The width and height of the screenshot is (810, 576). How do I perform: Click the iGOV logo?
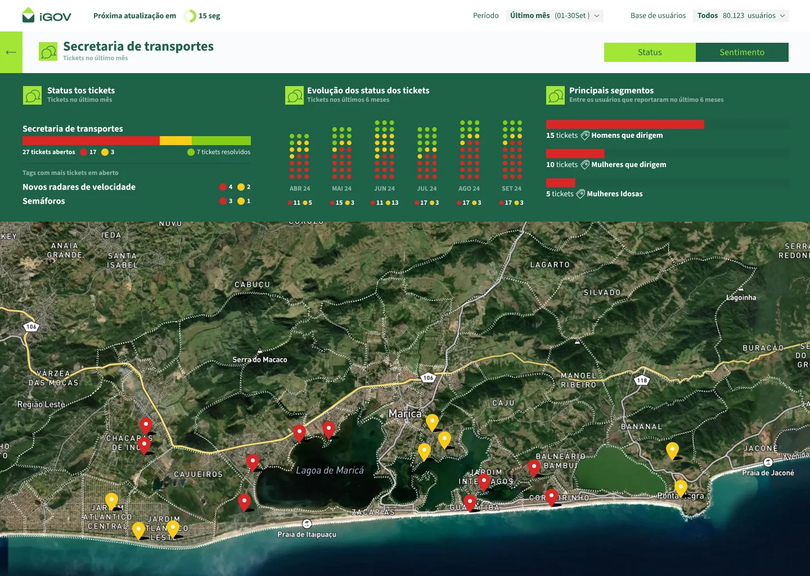point(47,15)
